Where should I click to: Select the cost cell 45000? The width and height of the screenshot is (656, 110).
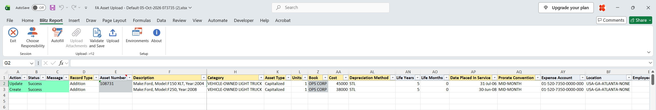coord(338,84)
